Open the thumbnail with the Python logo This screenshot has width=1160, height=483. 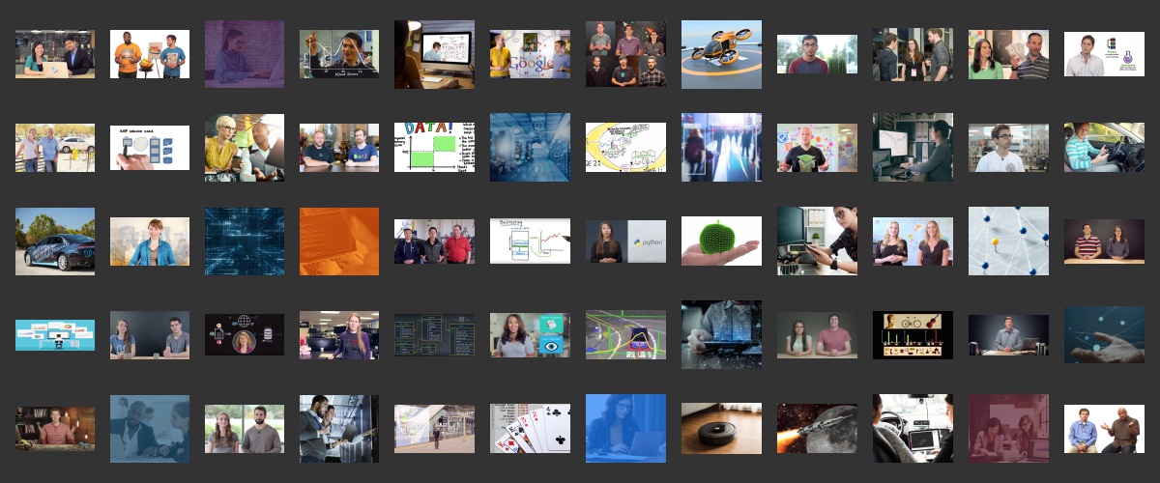(x=625, y=241)
